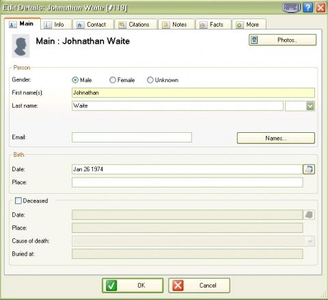Open the Facts tab
The image size is (328, 300).
pyautogui.click(x=213, y=25)
